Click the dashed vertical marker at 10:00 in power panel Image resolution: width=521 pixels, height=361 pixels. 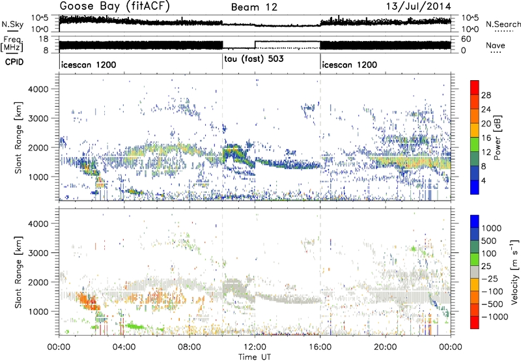click(222, 137)
